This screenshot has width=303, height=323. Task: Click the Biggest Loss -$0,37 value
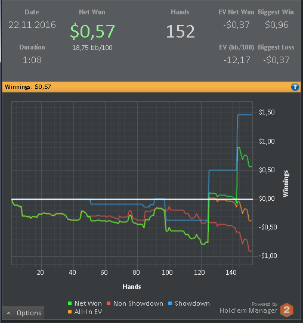(276, 60)
